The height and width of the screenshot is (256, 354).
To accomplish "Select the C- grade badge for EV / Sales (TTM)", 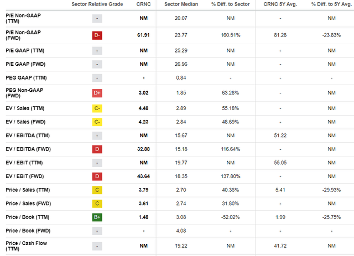I will (97, 108).
